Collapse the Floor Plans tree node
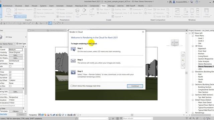 pyautogui.click(x=193, y=36)
